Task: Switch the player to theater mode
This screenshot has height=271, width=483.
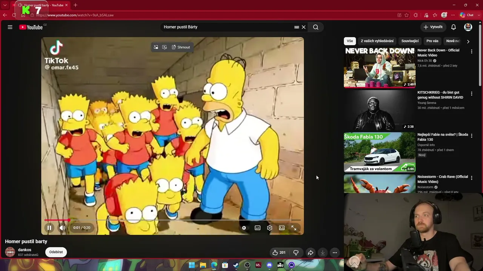Action: coord(281,228)
